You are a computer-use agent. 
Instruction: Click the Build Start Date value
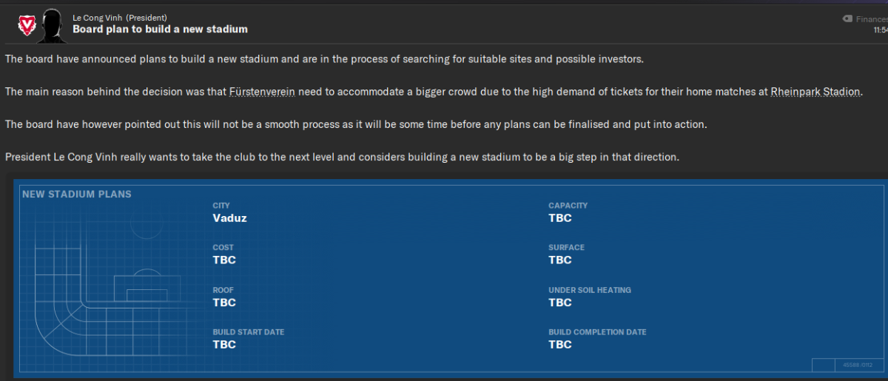[x=224, y=345]
